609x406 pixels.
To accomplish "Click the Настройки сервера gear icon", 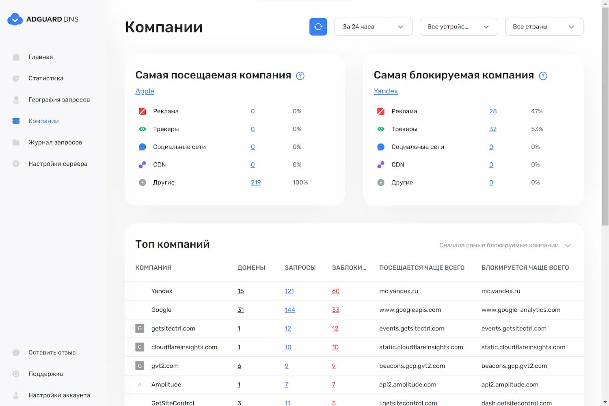I will pyautogui.click(x=16, y=164).
